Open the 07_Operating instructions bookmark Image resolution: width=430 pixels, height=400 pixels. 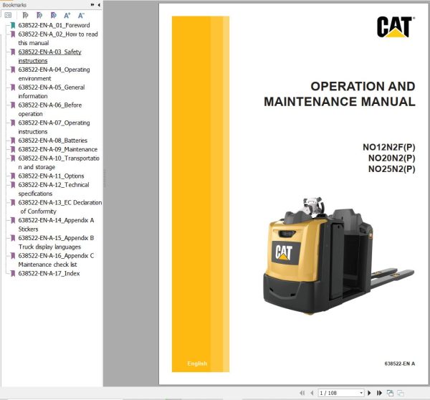coord(54,127)
